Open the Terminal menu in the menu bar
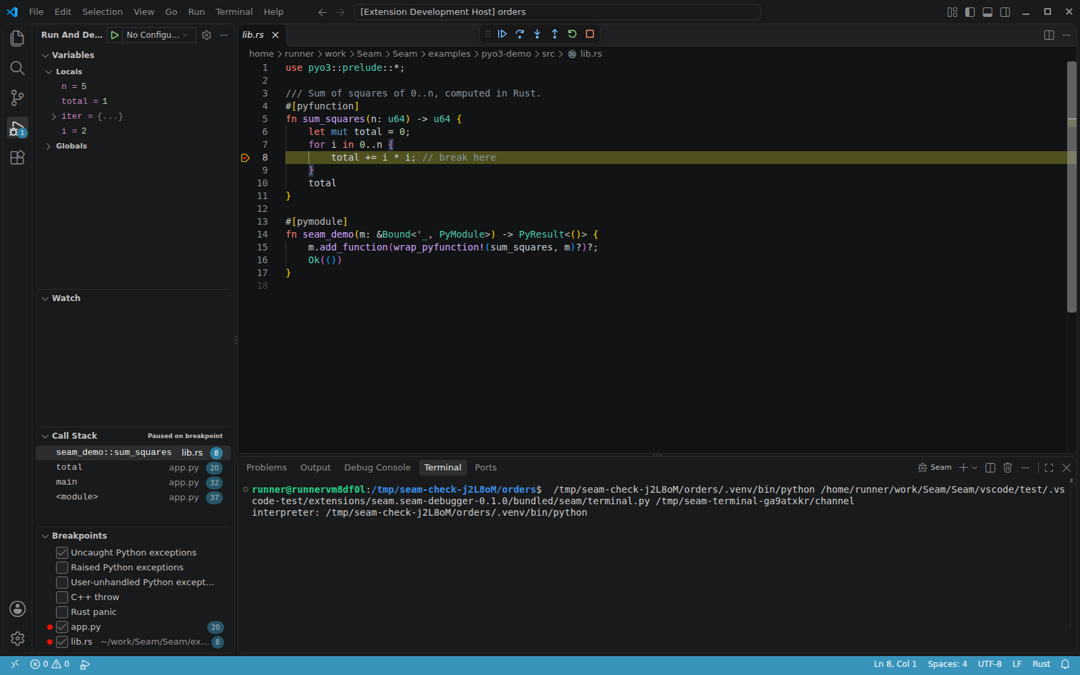Image resolution: width=1080 pixels, height=675 pixels. (234, 11)
